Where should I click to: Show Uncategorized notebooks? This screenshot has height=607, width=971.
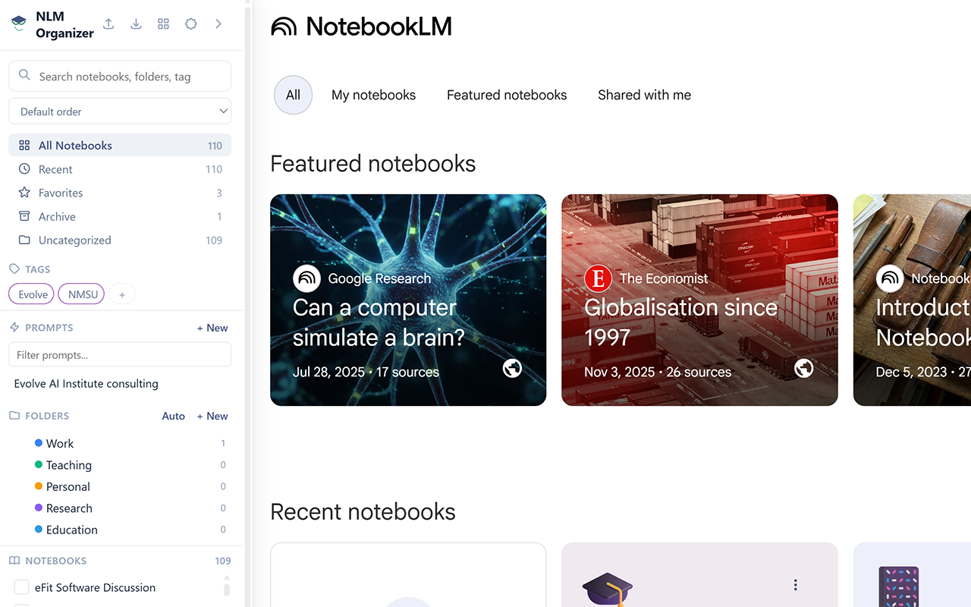[x=120, y=240]
